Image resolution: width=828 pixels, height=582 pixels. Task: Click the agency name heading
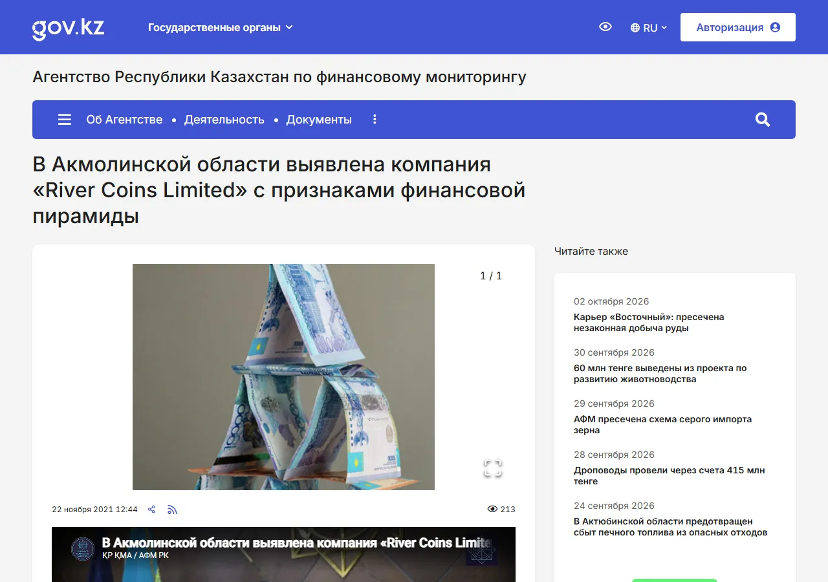coord(279,77)
